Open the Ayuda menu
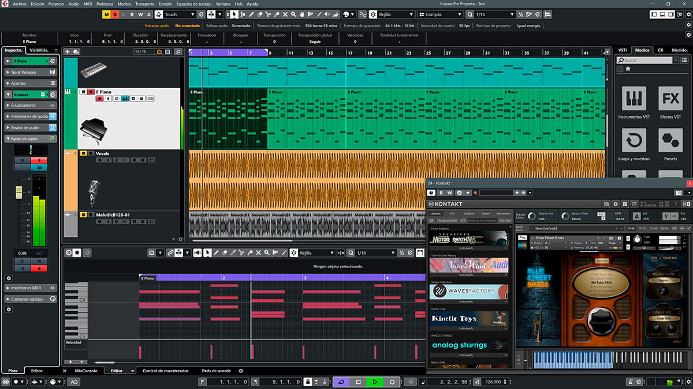Screen dimensions: 693x389 (x=252, y=3)
